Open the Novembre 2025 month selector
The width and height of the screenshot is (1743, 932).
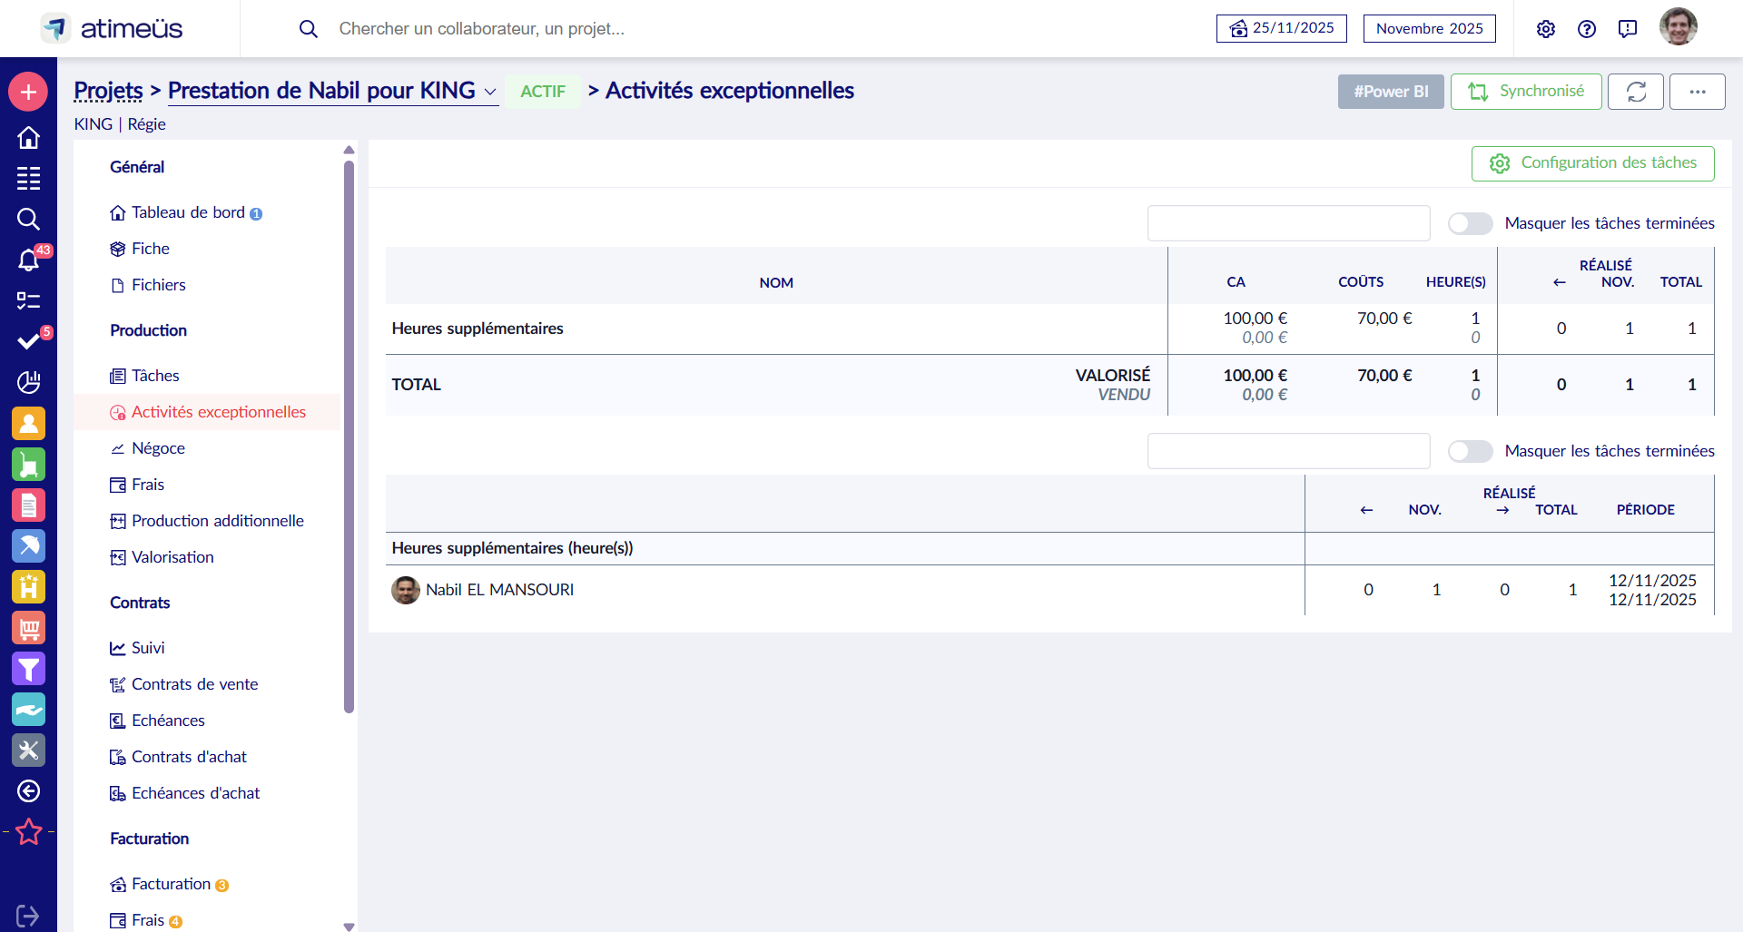tap(1430, 28)
